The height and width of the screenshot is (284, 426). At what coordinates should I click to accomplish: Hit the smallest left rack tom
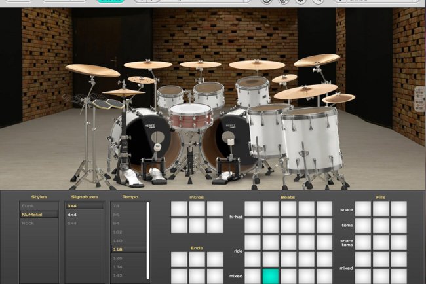[x=170, y=97]
